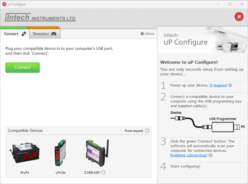Click the Intech Instruments Ltd logo
The height and width of the screenshot is (184, 248).
click(40, 17)
